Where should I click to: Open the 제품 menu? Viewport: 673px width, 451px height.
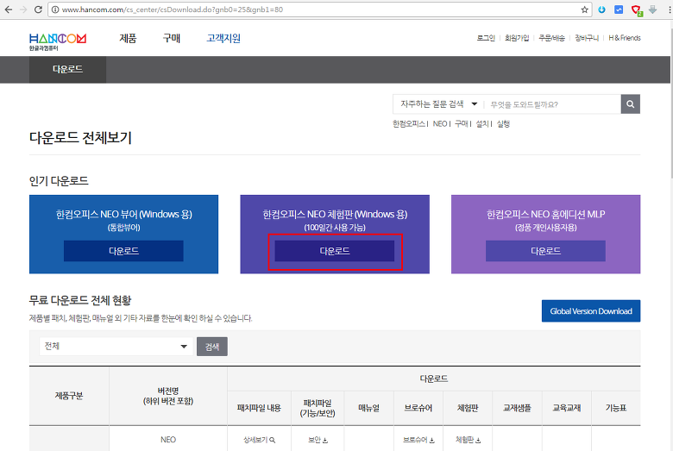click(128, 38)
